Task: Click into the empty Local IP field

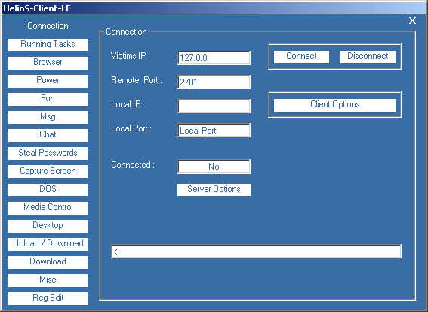Action: [x=214, y=106]
